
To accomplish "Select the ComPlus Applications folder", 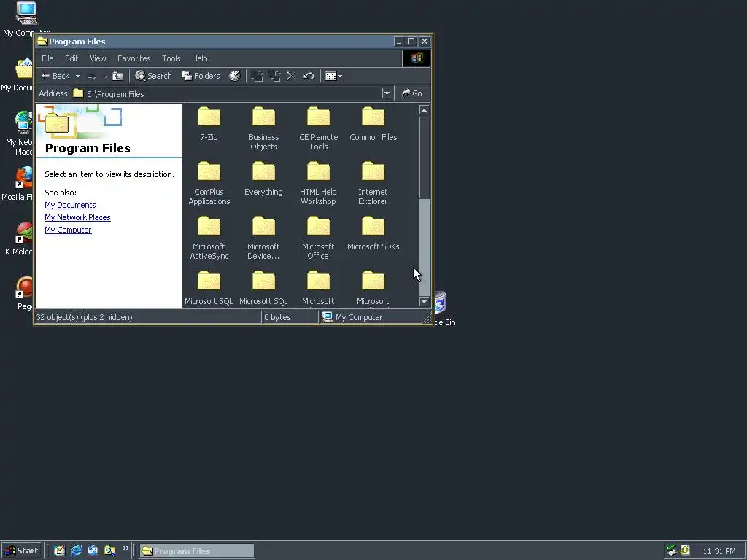I will (209, 183).
